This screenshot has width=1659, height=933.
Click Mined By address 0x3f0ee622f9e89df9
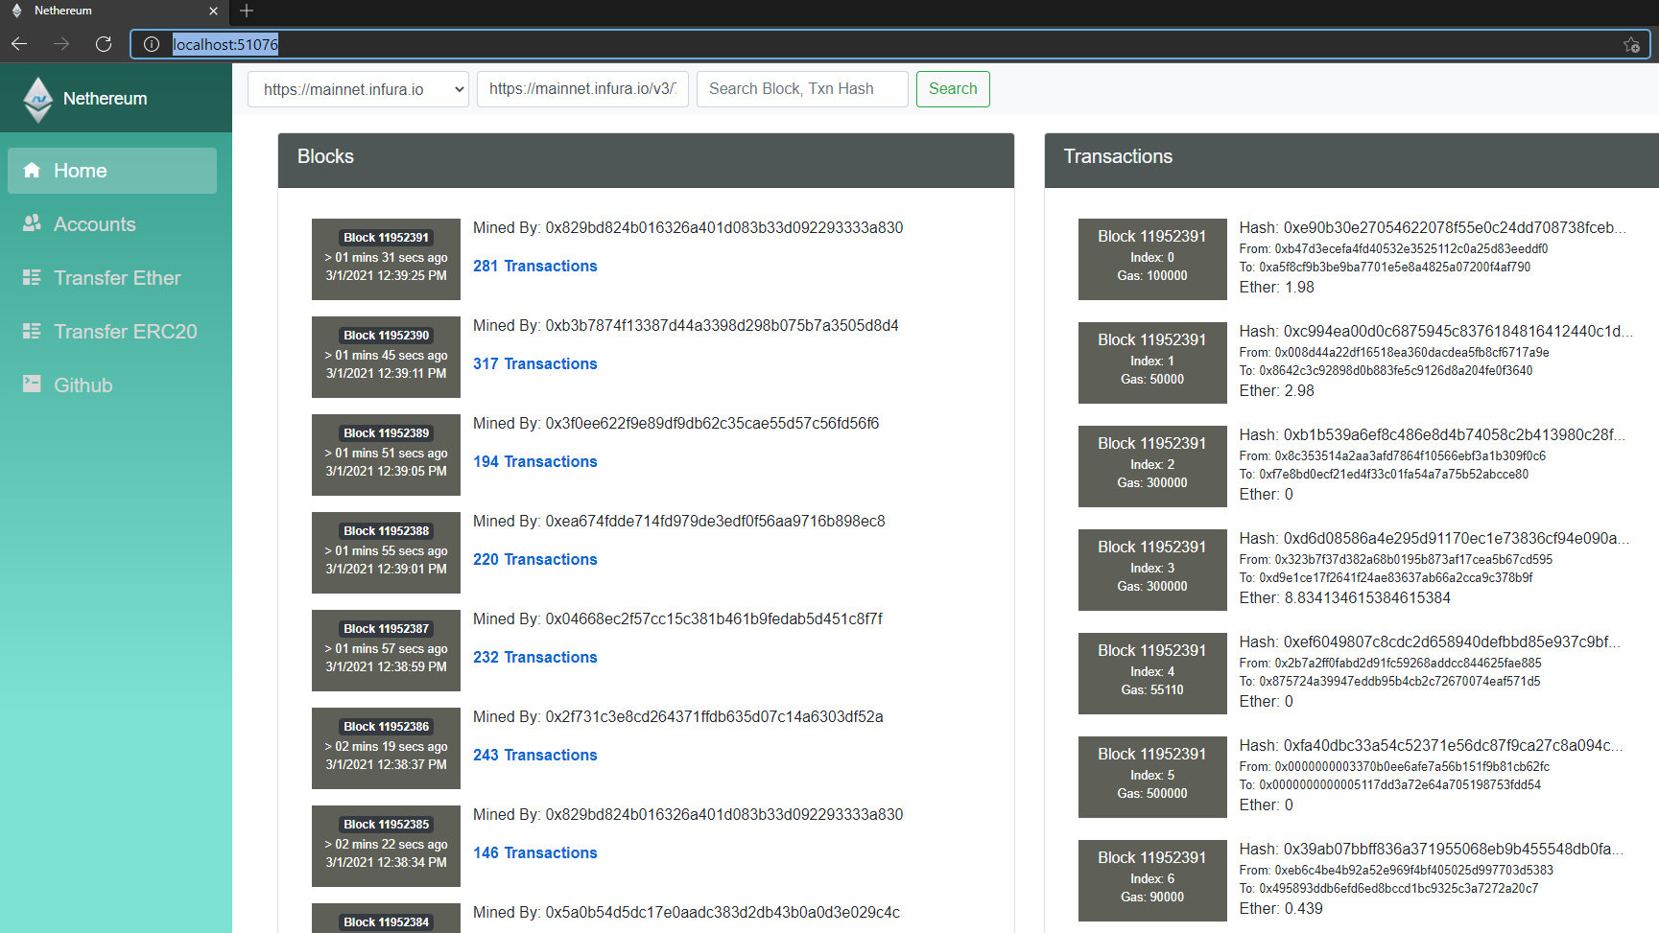[x=712, y=424]
